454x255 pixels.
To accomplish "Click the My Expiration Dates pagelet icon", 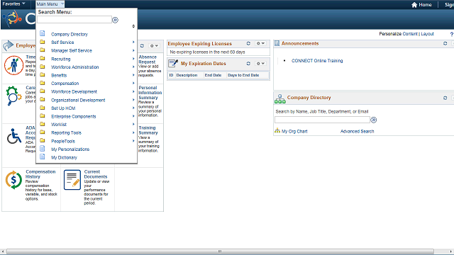I will point(173,63).
